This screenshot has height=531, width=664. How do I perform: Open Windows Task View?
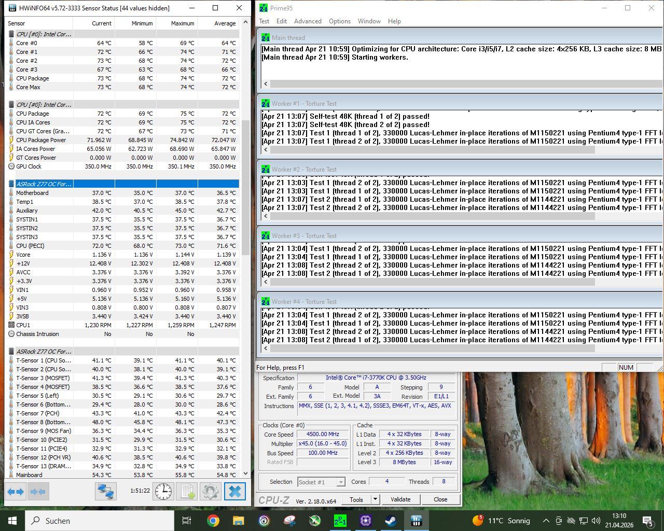[187, 521]
